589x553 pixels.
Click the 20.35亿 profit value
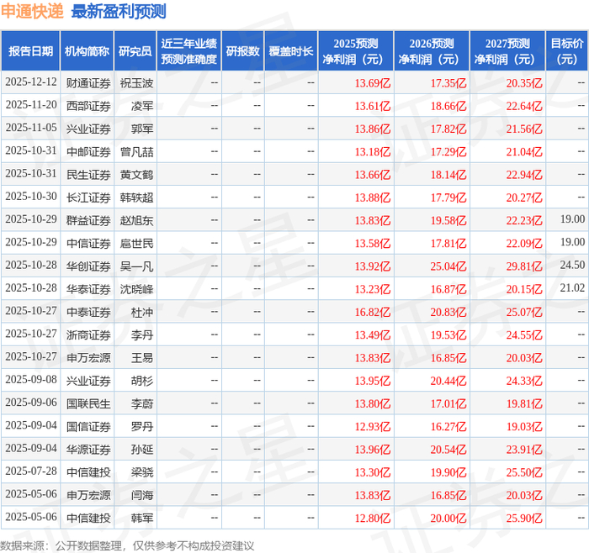click(x=524, y=83)
